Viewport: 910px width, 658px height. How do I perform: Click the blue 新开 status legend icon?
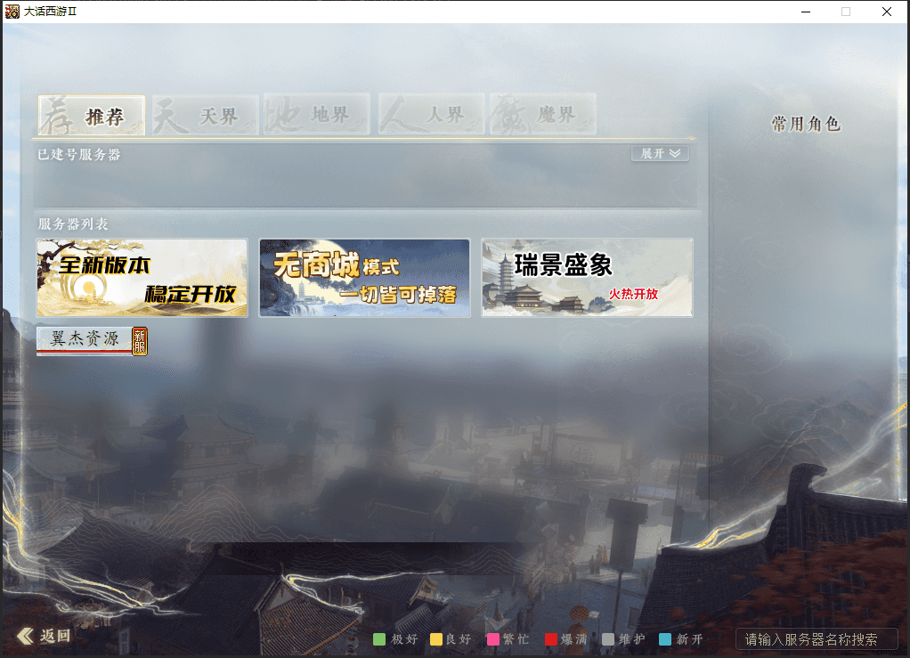tap(665, 639)
